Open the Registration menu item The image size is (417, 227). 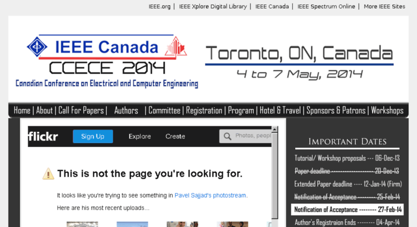click(x=204, y=111)
